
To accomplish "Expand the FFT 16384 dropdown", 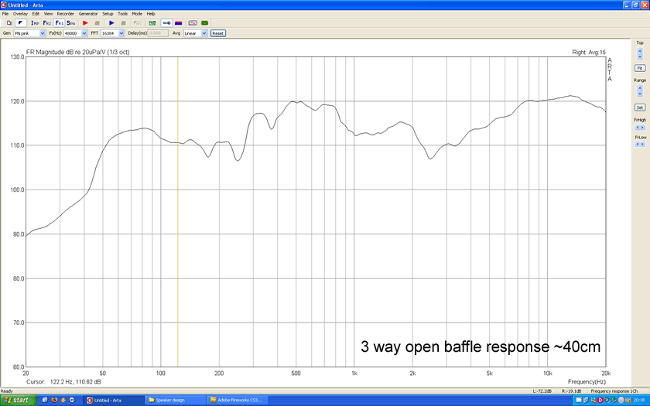I will [x=121, y=33].
